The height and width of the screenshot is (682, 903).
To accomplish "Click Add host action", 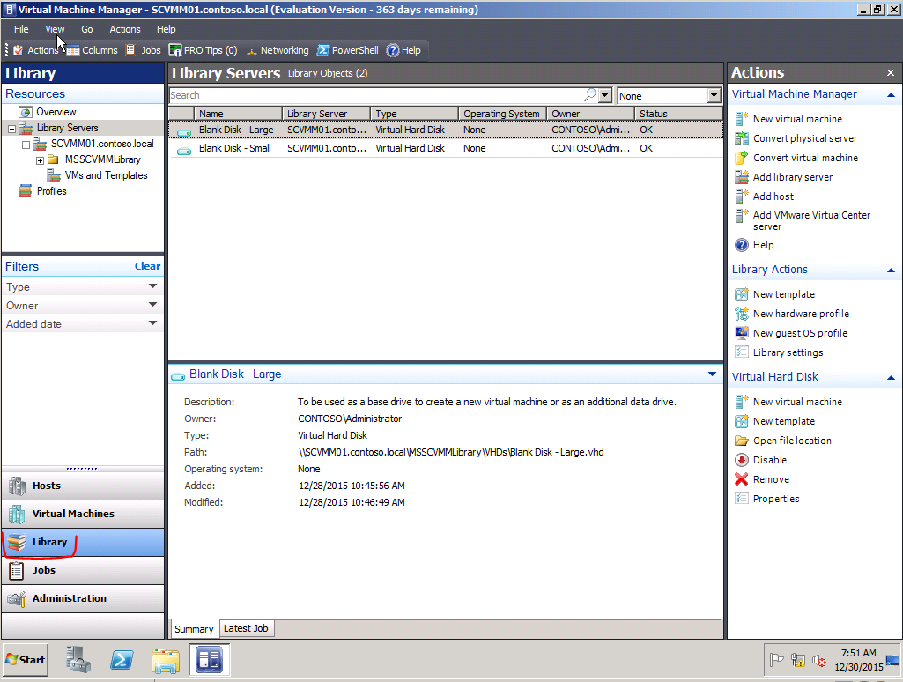I will click(765, 196).
